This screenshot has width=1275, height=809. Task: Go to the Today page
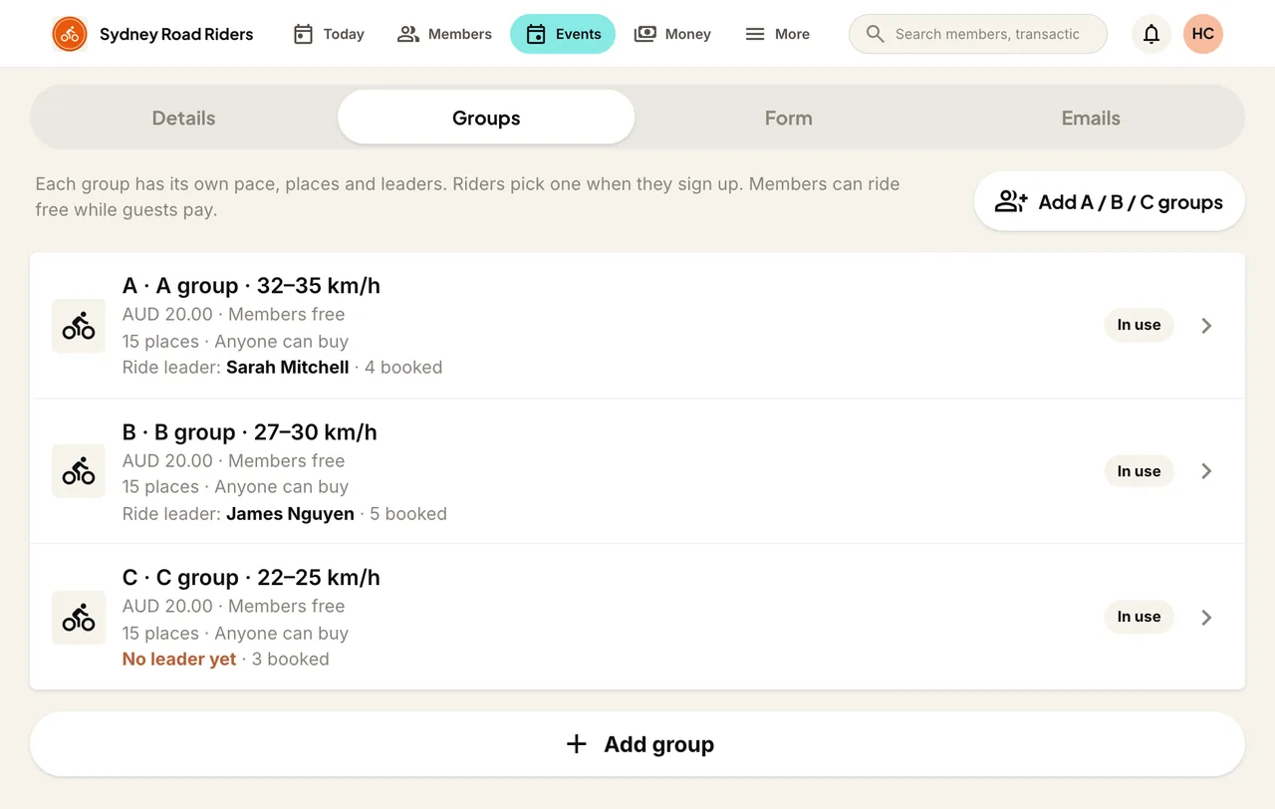click(329, 34)
